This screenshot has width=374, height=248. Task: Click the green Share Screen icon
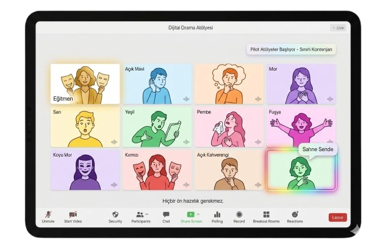click(x=190, y=214)
